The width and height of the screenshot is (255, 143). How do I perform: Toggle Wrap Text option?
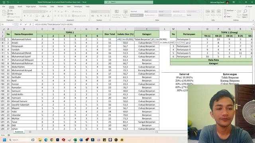(x=77, y=12)
